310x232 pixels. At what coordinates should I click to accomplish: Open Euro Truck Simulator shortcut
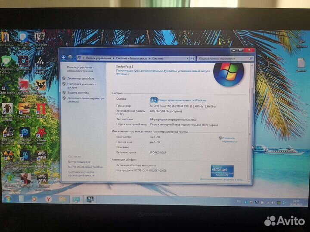[8, 135]
